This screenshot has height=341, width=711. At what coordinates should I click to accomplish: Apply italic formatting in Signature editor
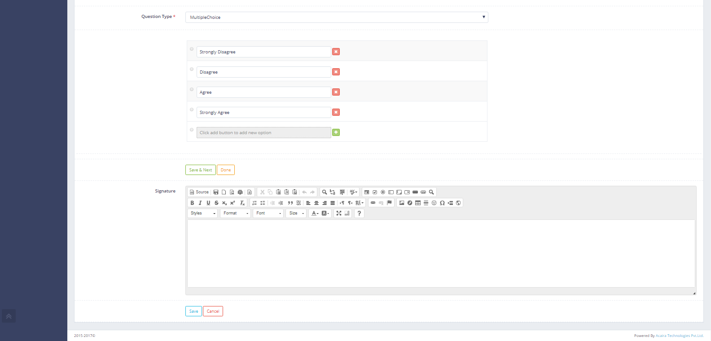click(200, 203)
